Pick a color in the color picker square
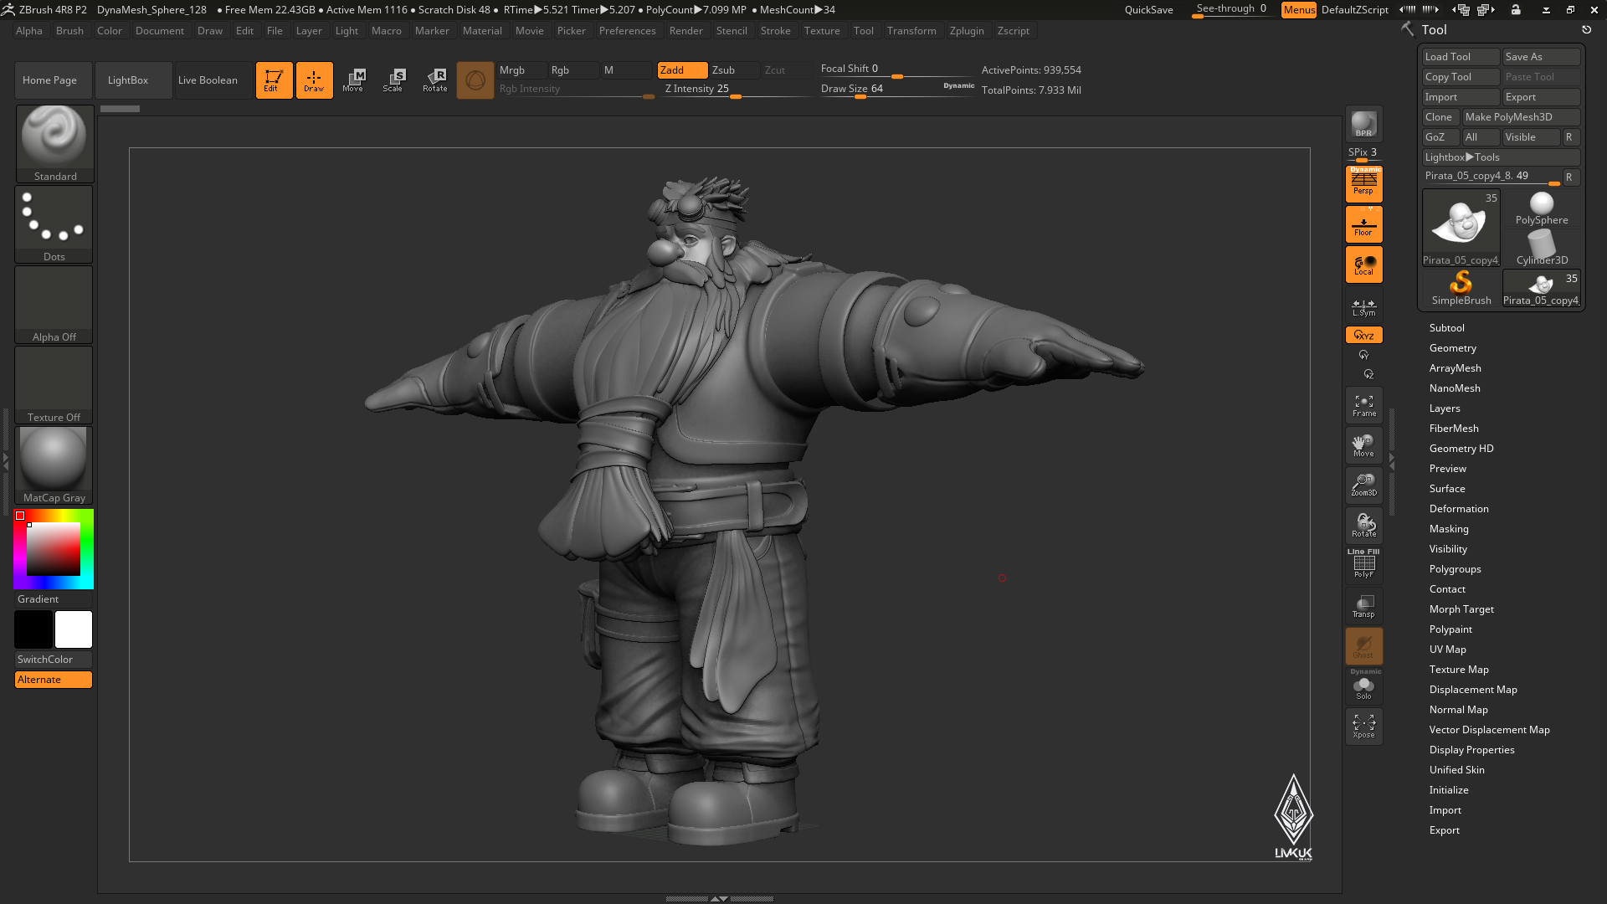1607x904 pixels. click(x=54, y=549)
